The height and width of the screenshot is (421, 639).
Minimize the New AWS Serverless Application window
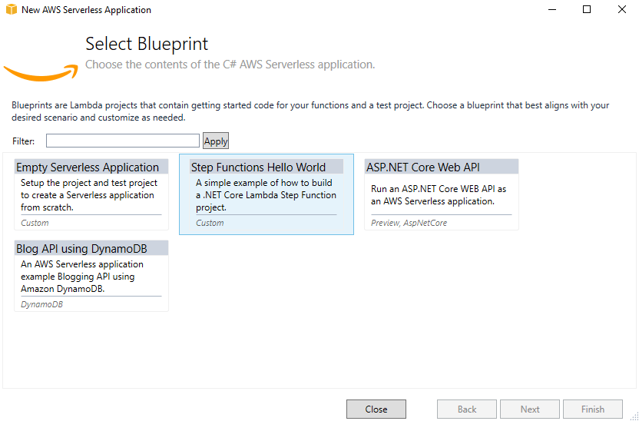coord(551,9)
